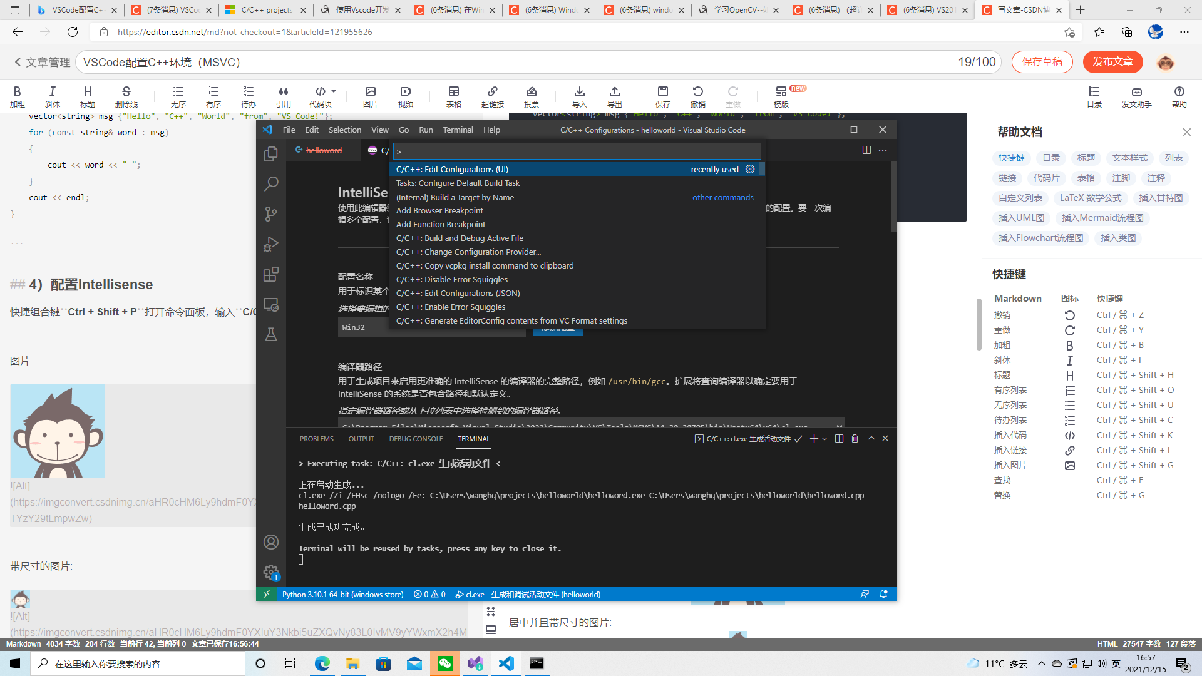The height and width of the screenshot is (676, 1202).
Task: Switch to OUTPUT panel tab
Action: coord(361,439)
